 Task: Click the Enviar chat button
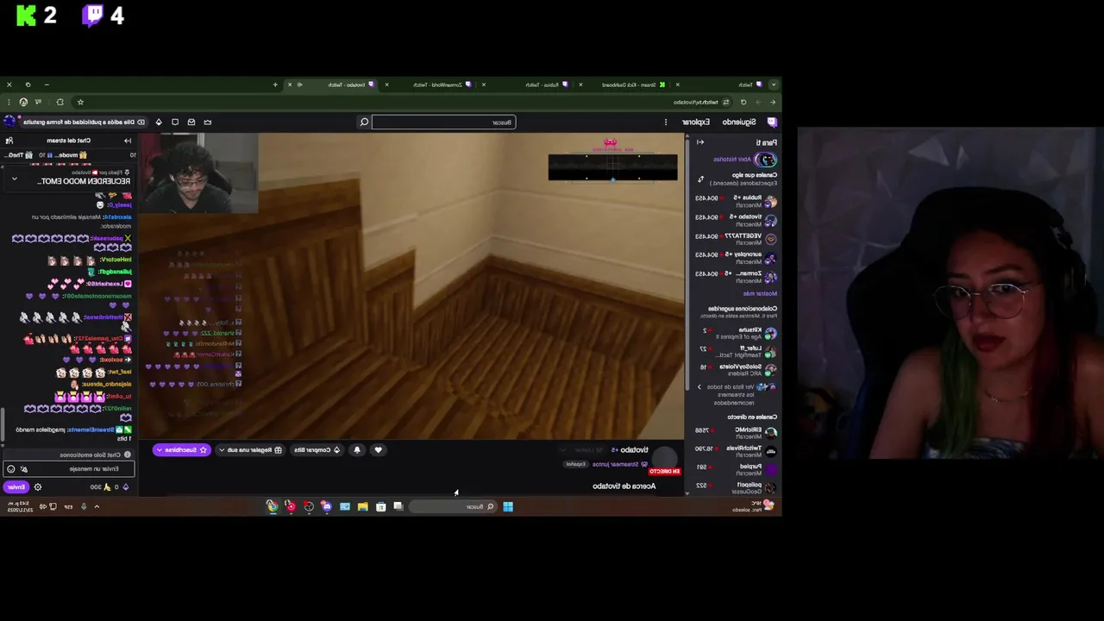tap(16, 487)
